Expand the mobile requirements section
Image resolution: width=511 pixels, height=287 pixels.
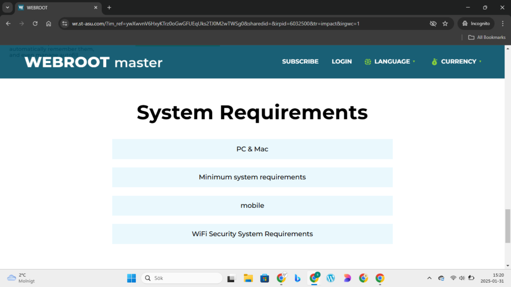coord(252,206)
